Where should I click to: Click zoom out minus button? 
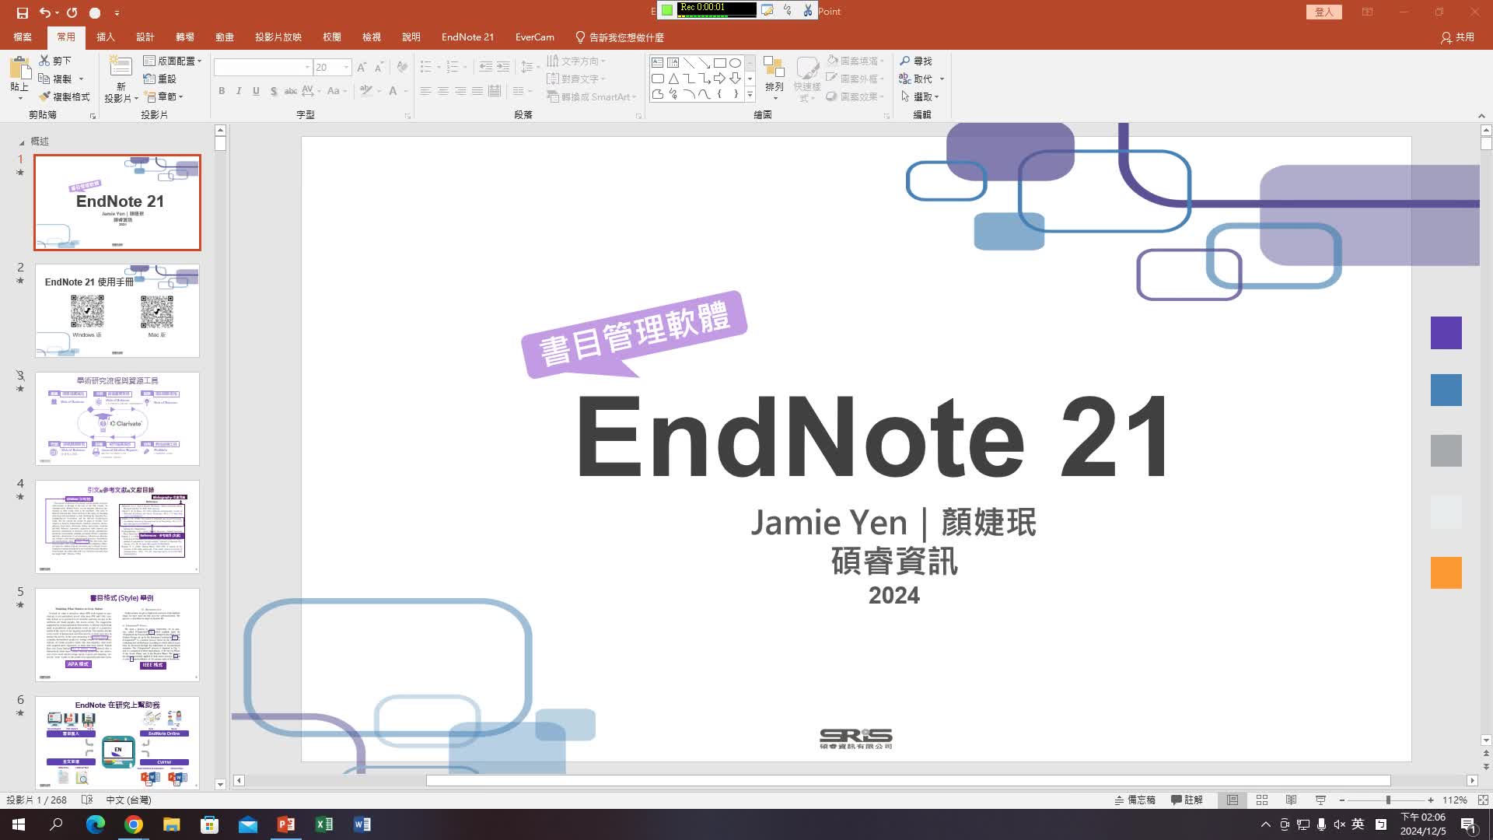point(1341,800)
